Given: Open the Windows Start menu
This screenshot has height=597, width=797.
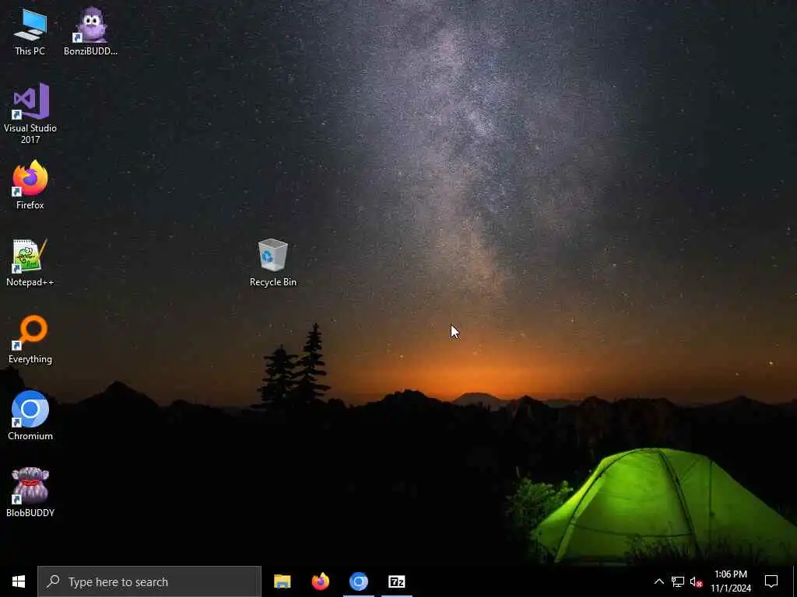Looking at the screenshot, I should pos(19,581).
